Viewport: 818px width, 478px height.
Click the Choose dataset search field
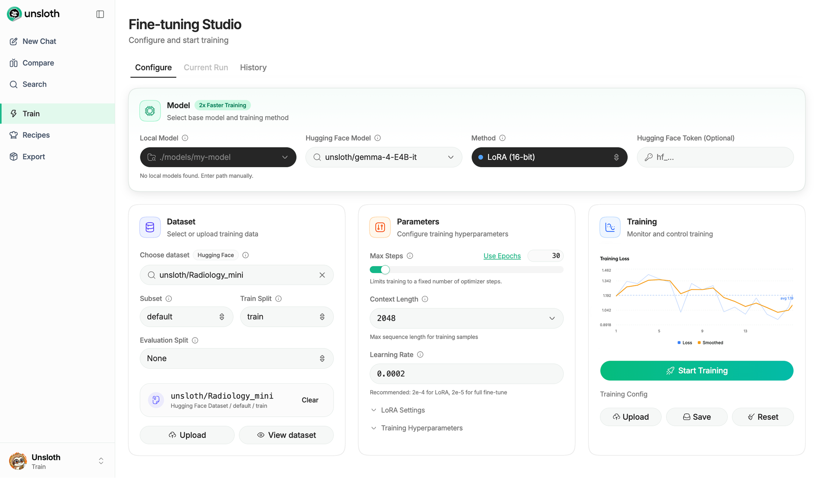point(237,275)
